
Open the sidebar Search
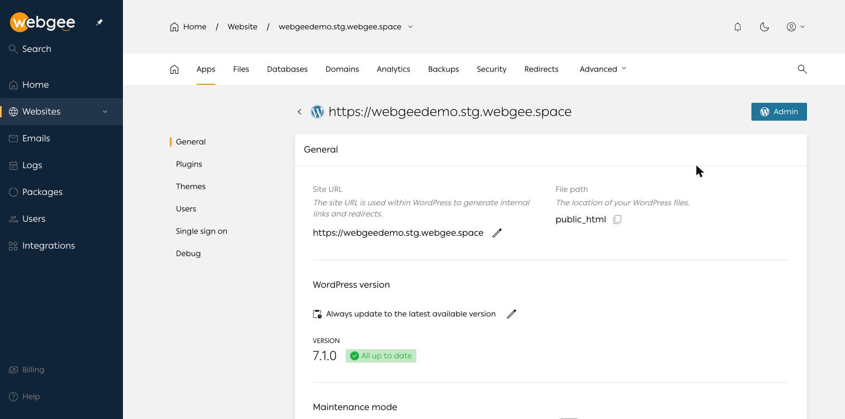coord(31,49)
